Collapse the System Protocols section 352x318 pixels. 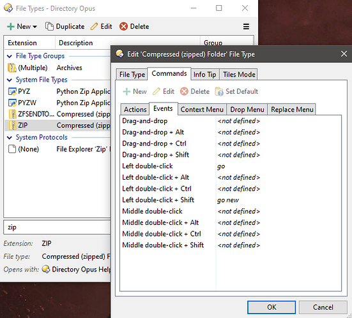pos(10,138)
